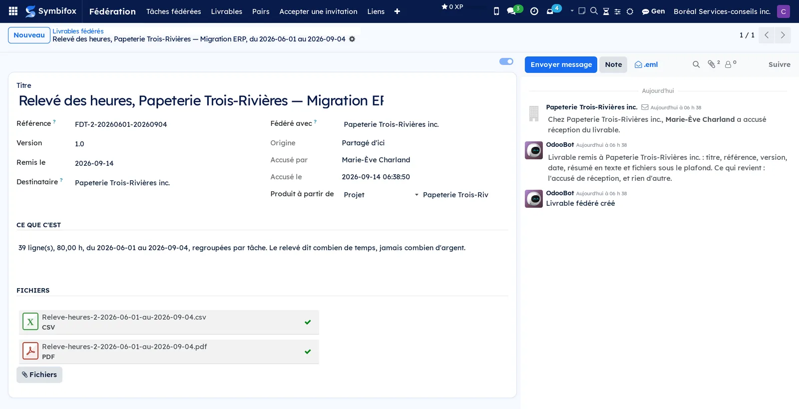Open the Gen chat button
799x409 pixels.
[x=653, y=11]
